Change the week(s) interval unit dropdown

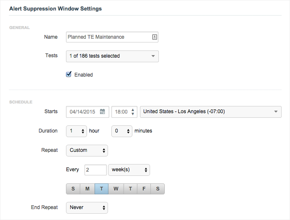click(x=129, y=170)
